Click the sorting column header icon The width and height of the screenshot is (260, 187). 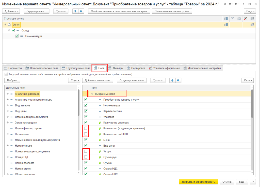(x=239, y=19)
